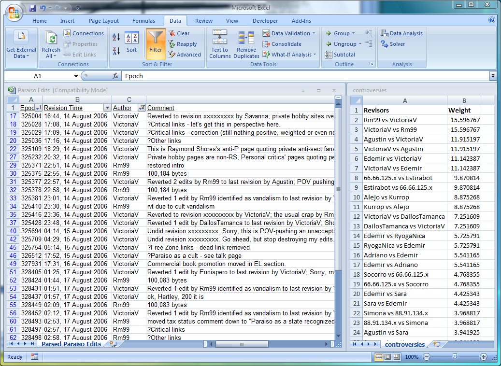This screenshot has height=366, width=501.
Task: Sort Z to A descending
Action: (x=116, y=51)
